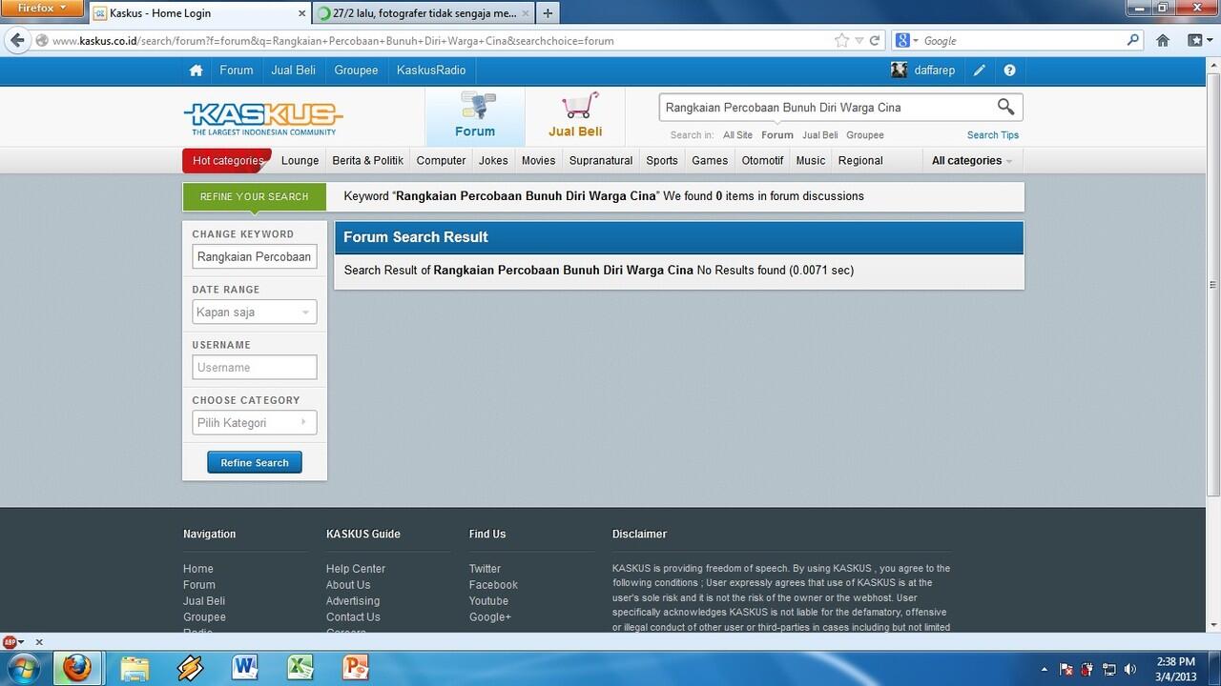Open Regional category
The width and height of the screenshot is (1221, 686).
[x=860, y=161]
